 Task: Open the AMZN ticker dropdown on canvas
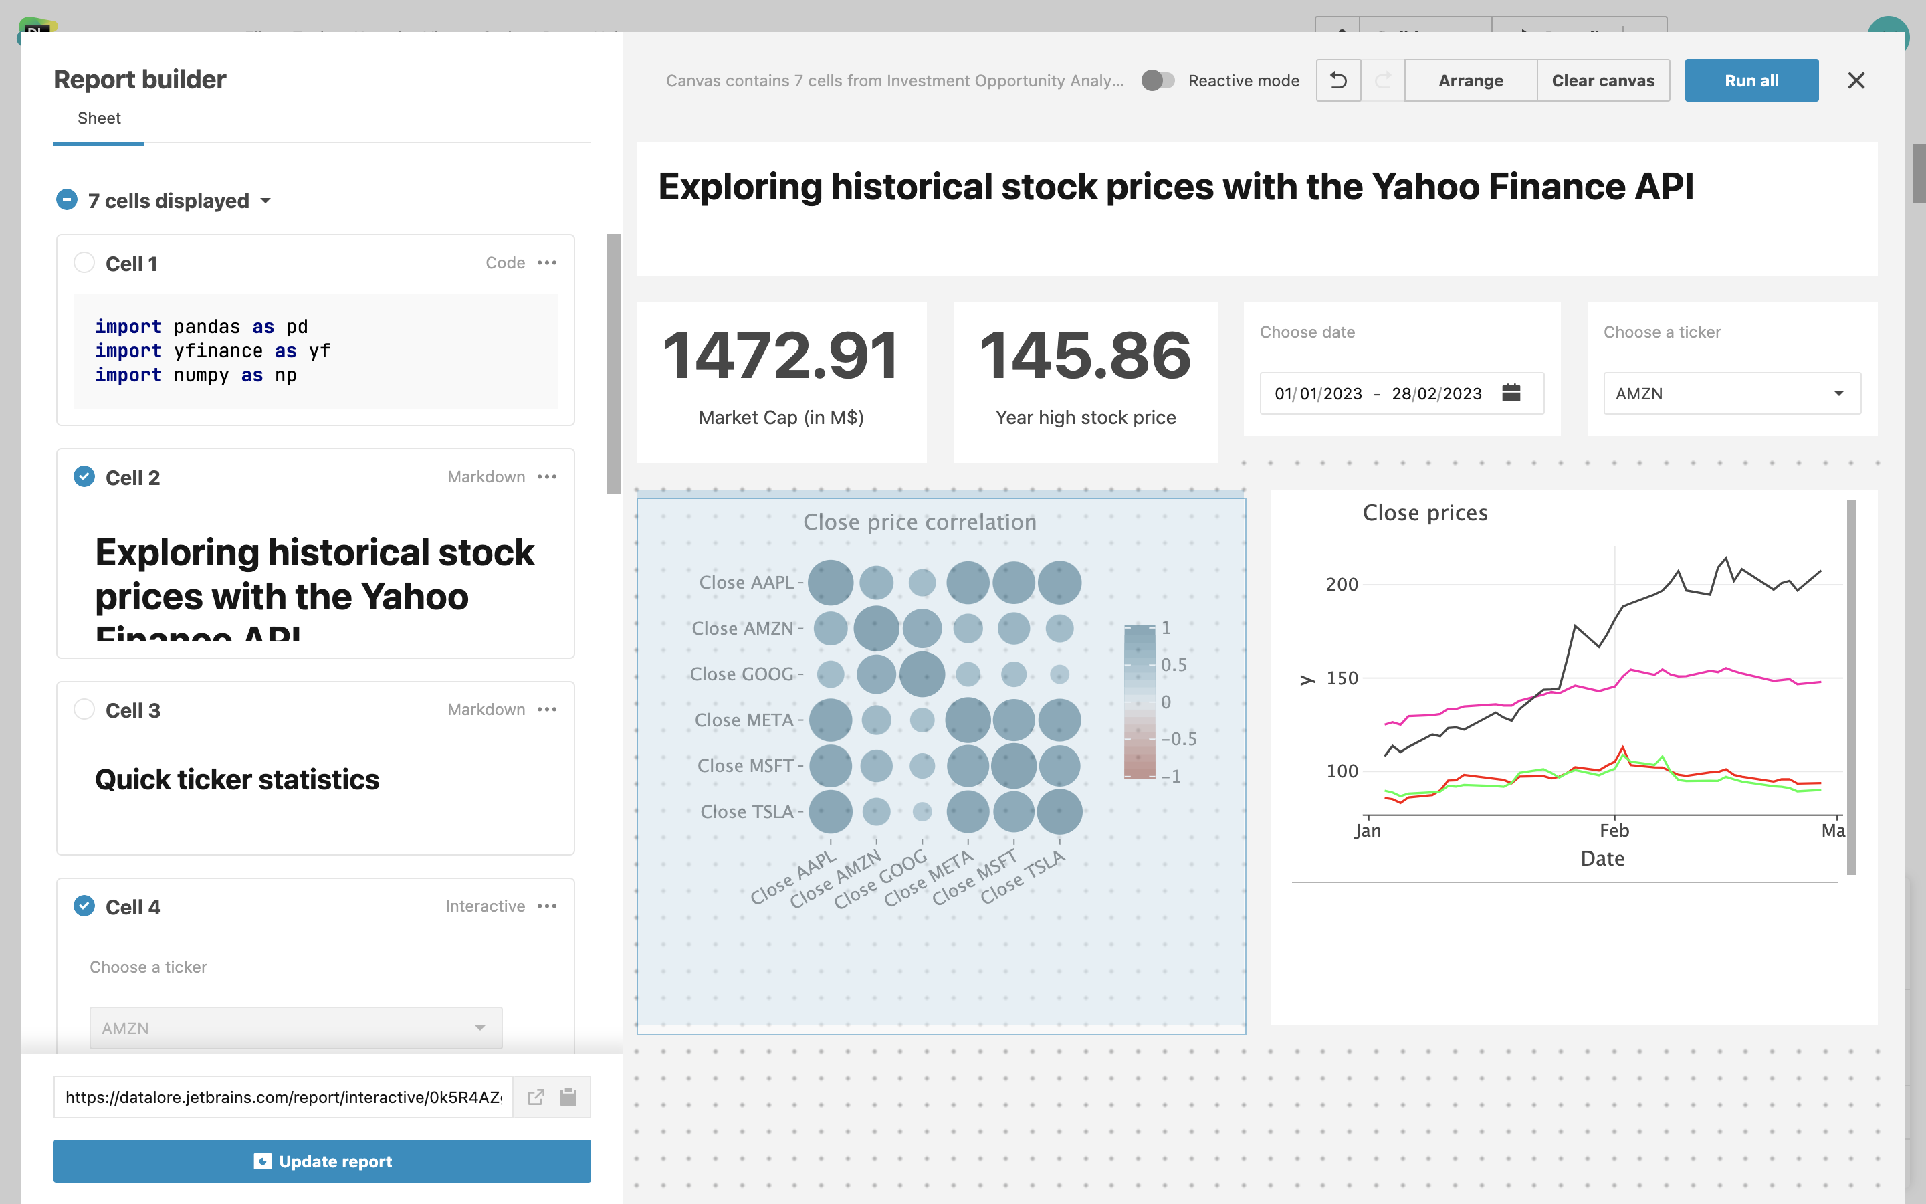pos(1731,393)
